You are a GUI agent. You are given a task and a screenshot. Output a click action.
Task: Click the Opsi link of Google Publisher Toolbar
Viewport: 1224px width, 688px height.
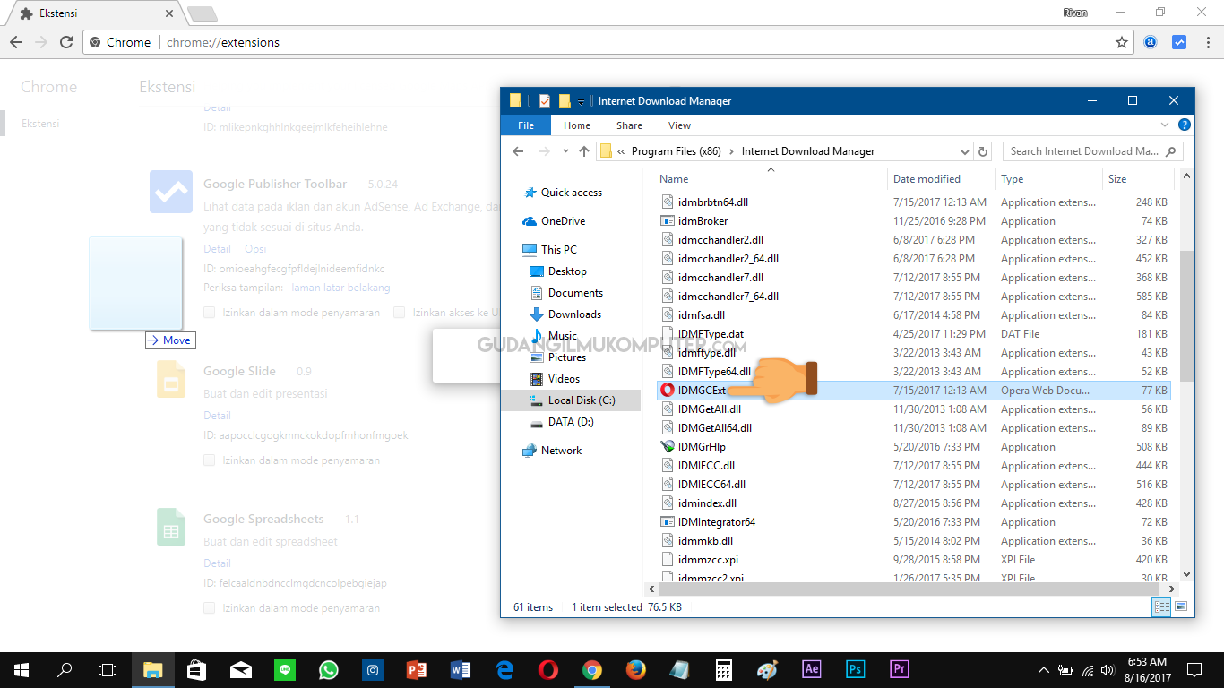[x=255, y=249]
